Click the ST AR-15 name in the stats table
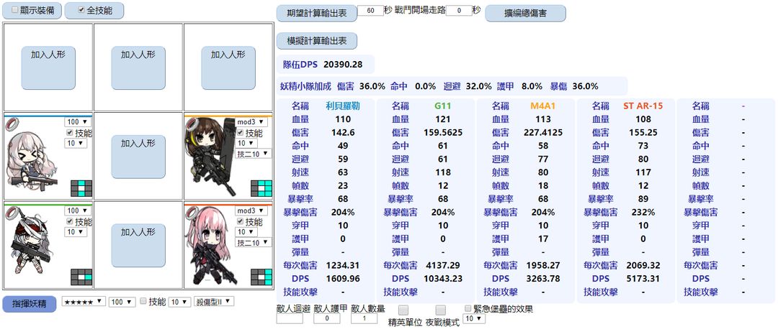Screen dimensions: 778x329 click(643, 106)
